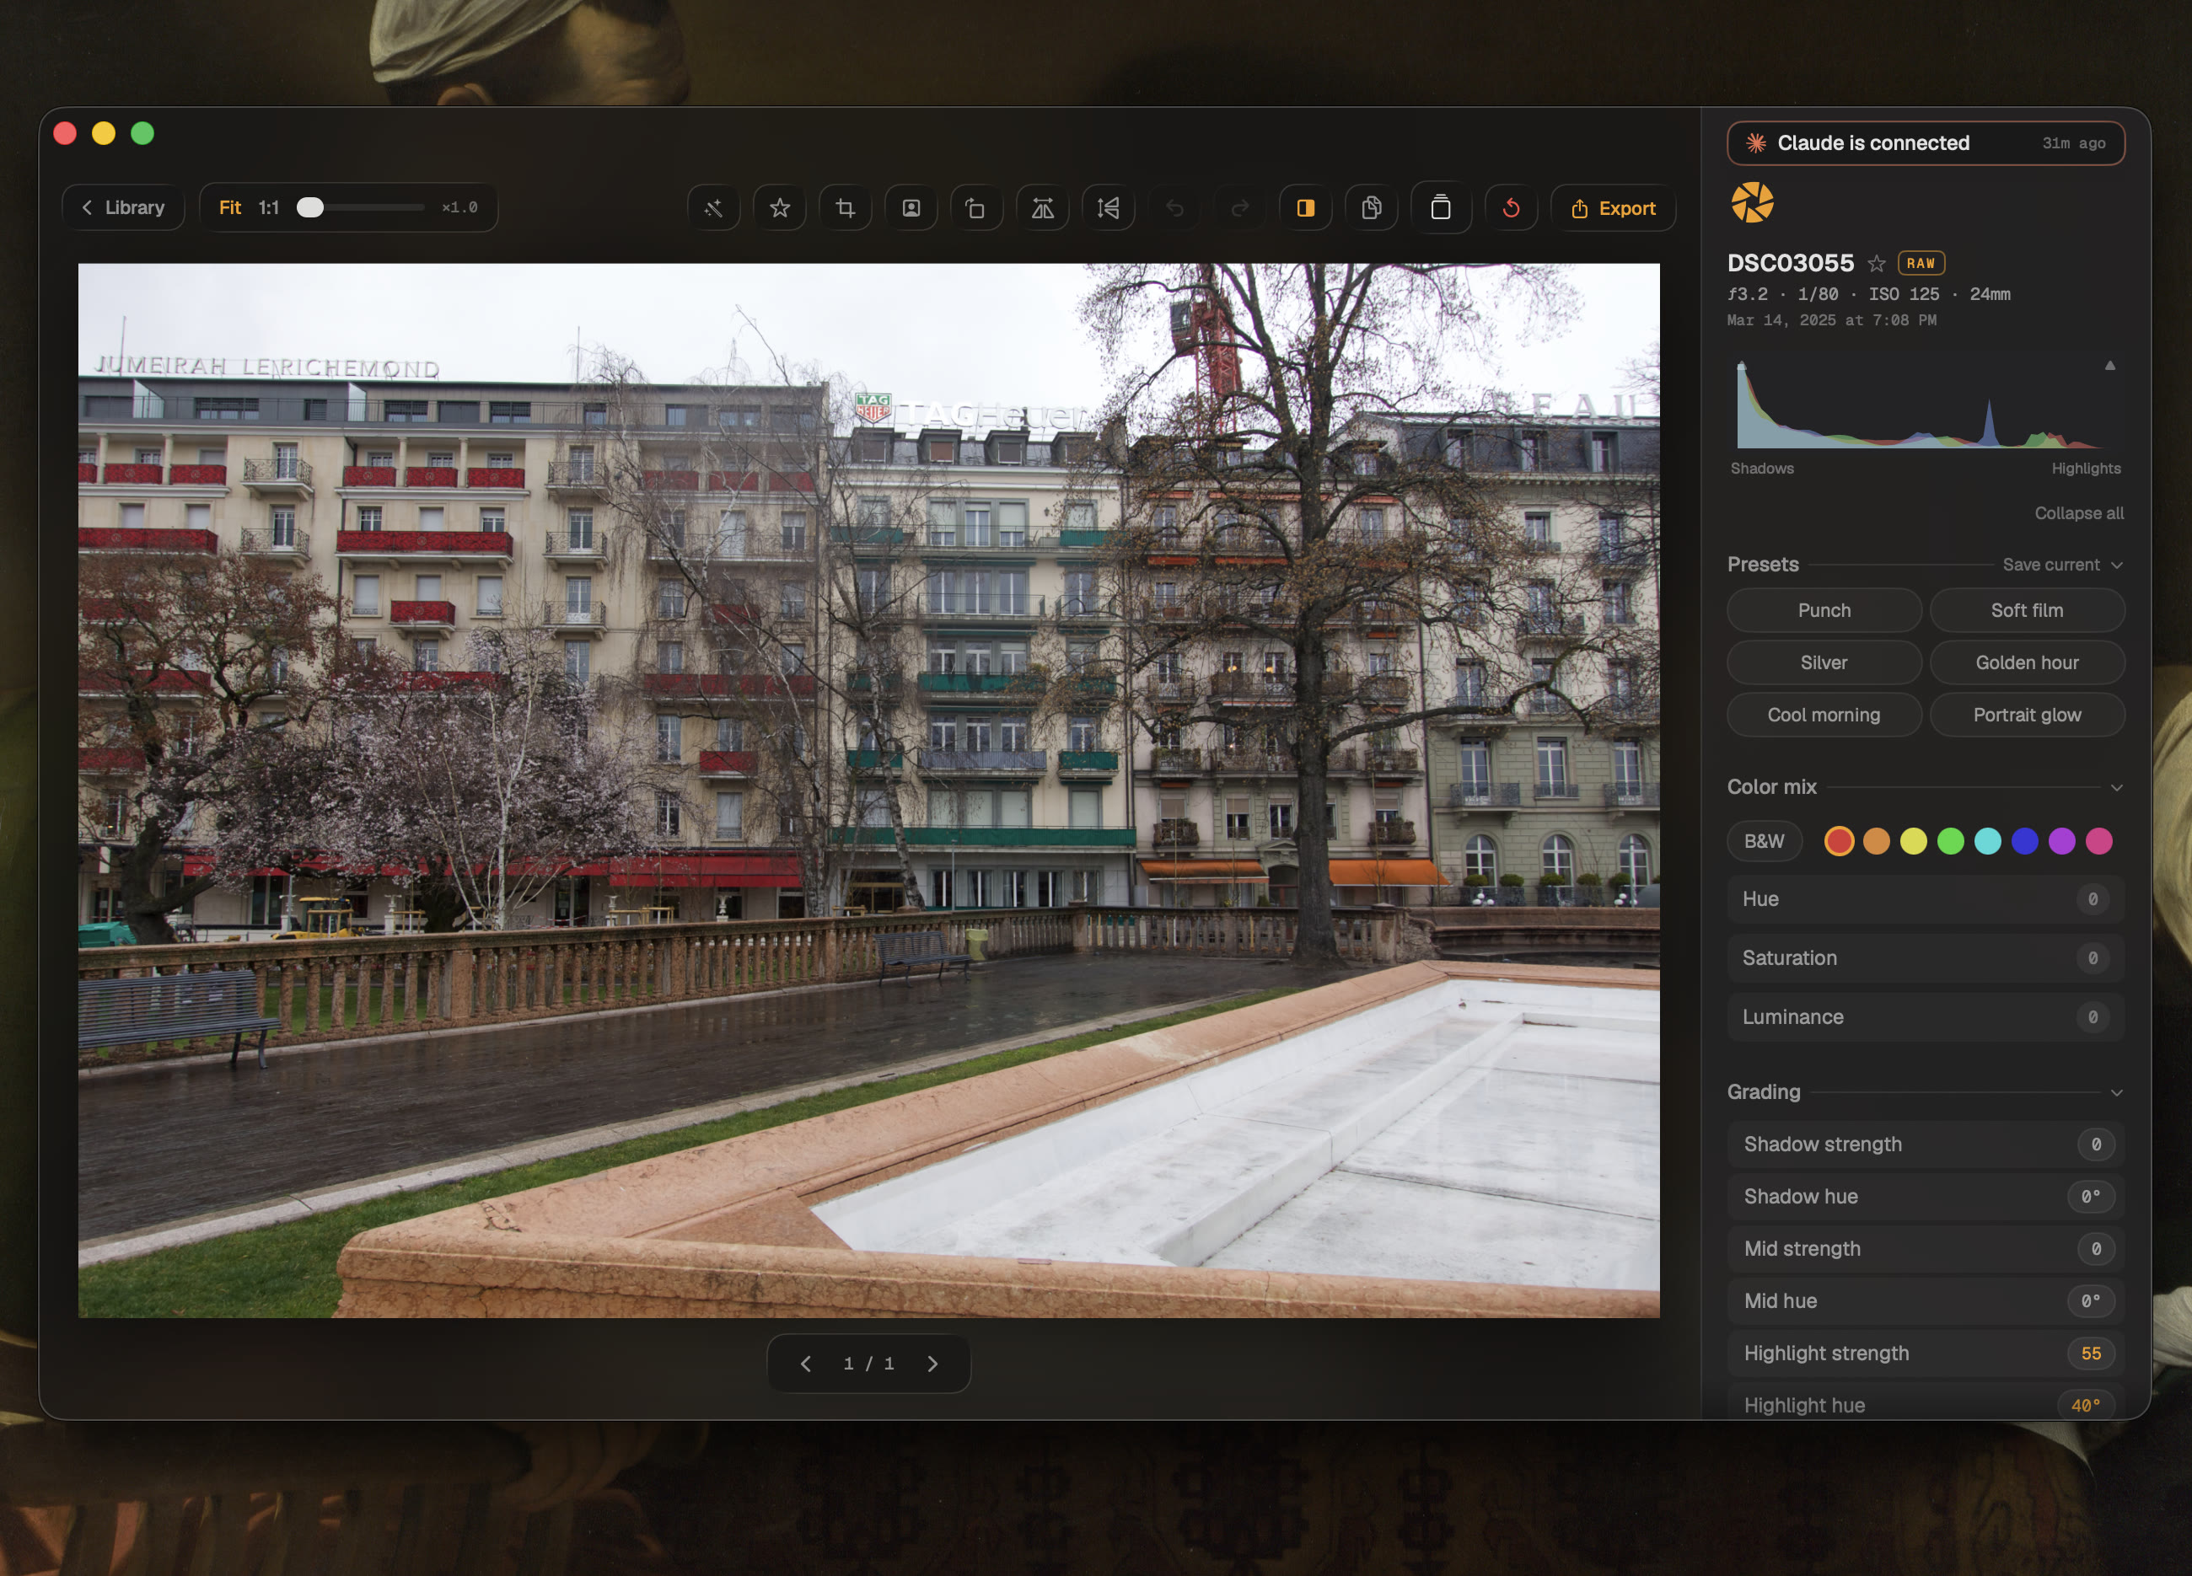Click the star favorite icon in toolbar

[779, 208]
